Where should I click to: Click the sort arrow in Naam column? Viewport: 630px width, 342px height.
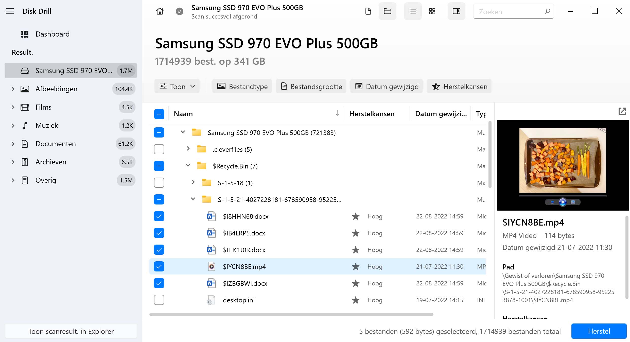pyautogui.click(x=337, y=113)
